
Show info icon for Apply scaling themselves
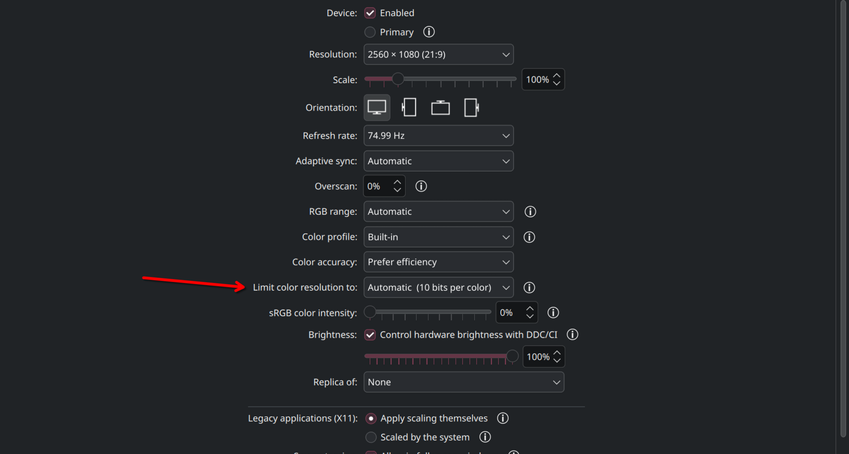click(503, 418)
